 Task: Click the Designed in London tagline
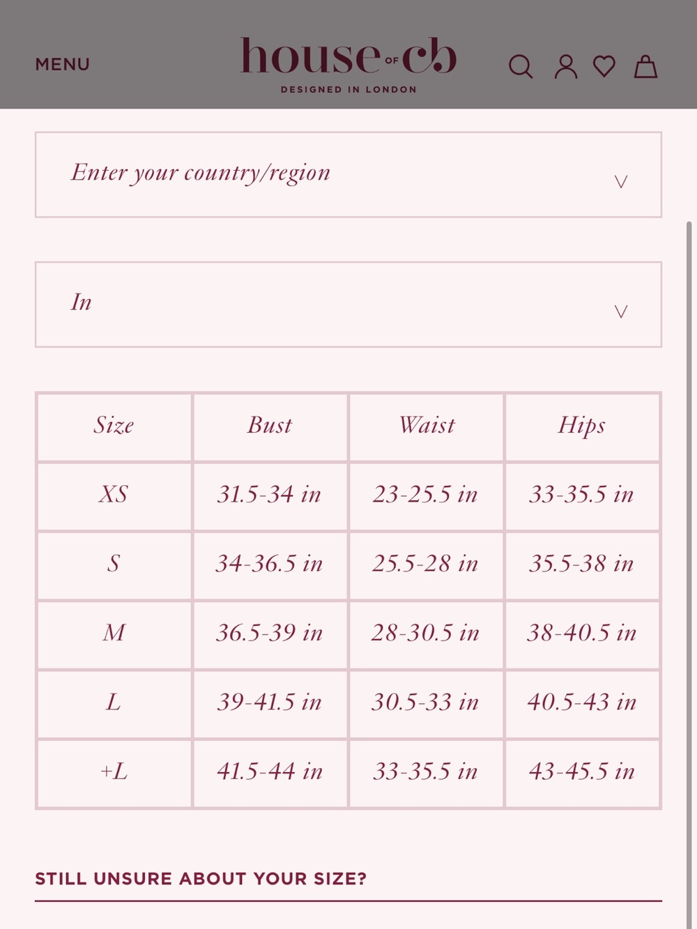coord(348,90)
